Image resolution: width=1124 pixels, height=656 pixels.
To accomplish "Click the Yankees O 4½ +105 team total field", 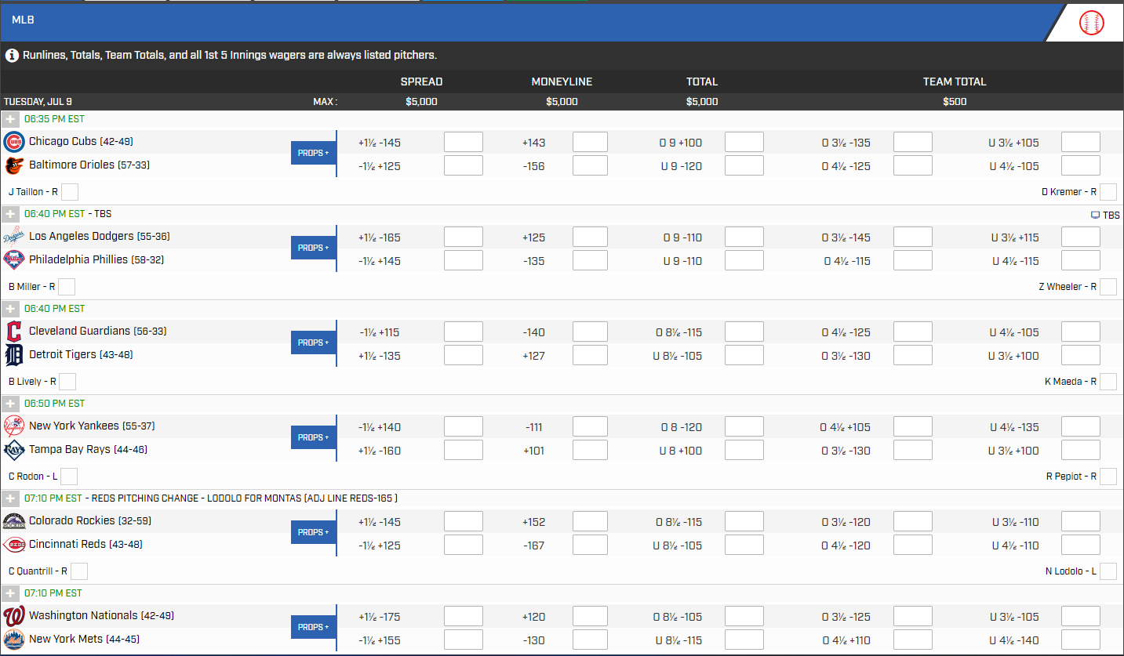I will tap(913, 426).
